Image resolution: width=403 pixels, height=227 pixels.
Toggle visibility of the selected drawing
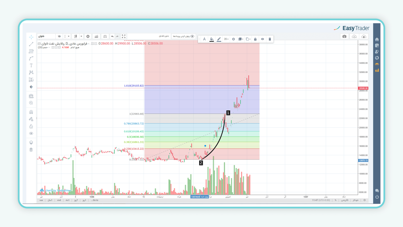[x=263, y=39]
